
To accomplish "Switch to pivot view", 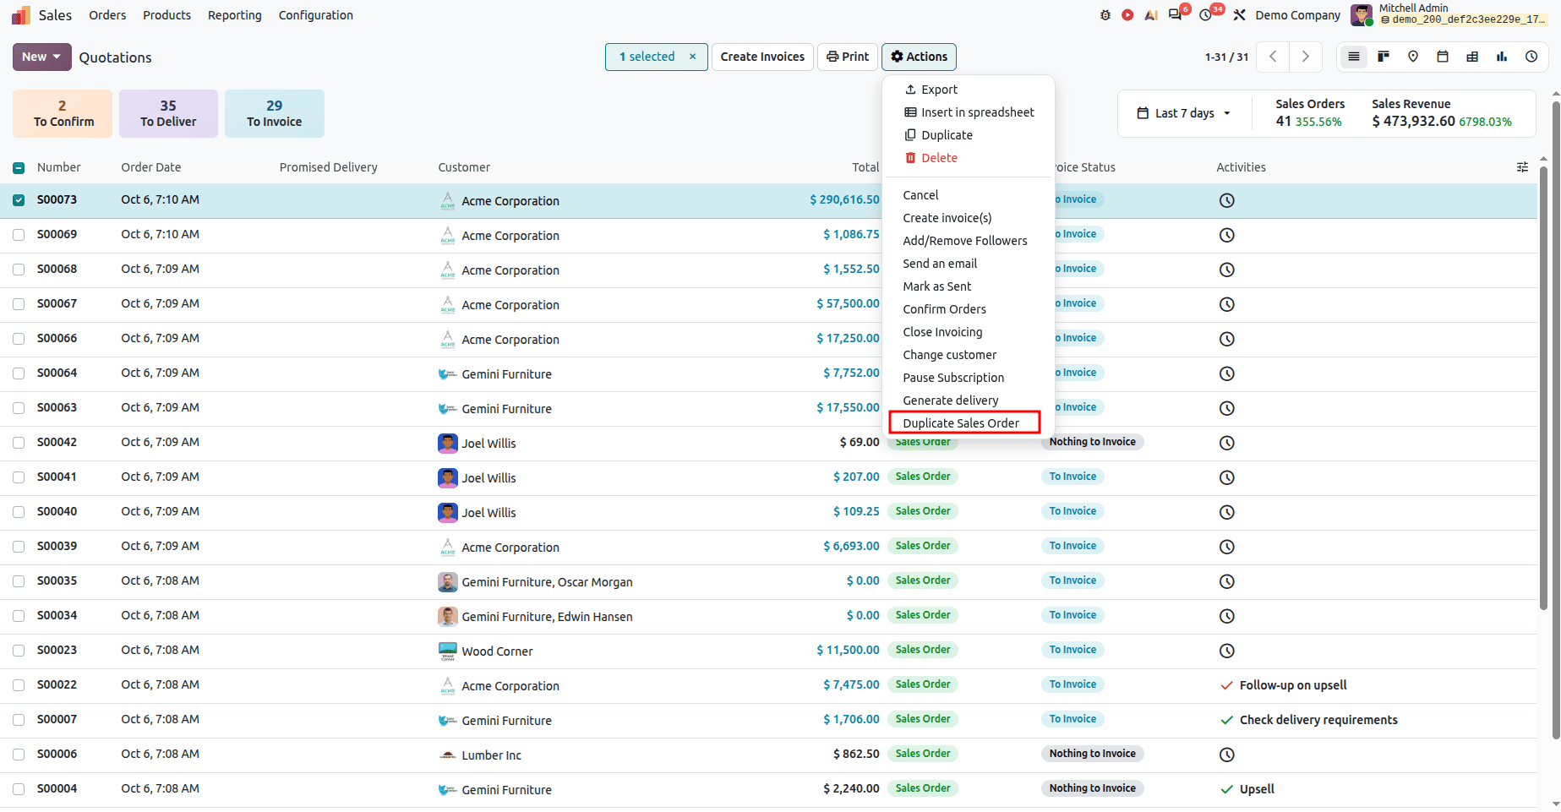I will pos(1472,57).
